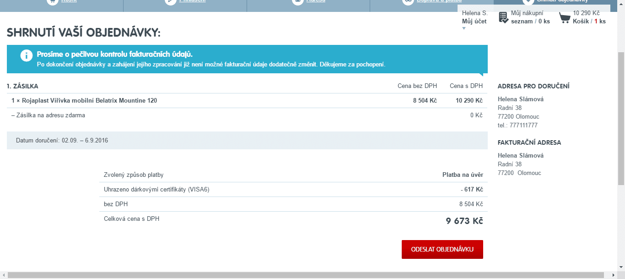Click the dark cart icon beside 10 290 Kč
This screenshot has height=279, width=625.
[x=565, y=18]
